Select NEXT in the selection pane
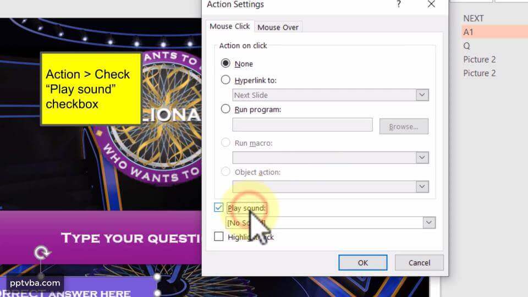This screenshot has width=528, height=297. point(474,18)
